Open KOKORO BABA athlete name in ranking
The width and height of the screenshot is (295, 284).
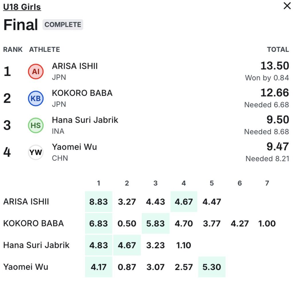click(x=82, y=93)
